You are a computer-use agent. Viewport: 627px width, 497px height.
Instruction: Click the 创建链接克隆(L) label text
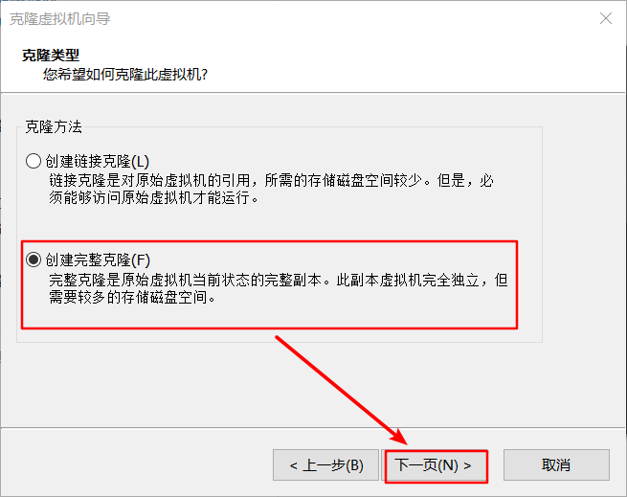click(98, 161)
